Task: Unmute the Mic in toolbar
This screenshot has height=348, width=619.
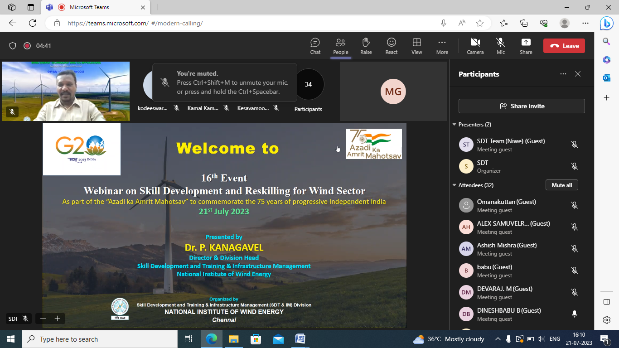Action: [500, 46]
